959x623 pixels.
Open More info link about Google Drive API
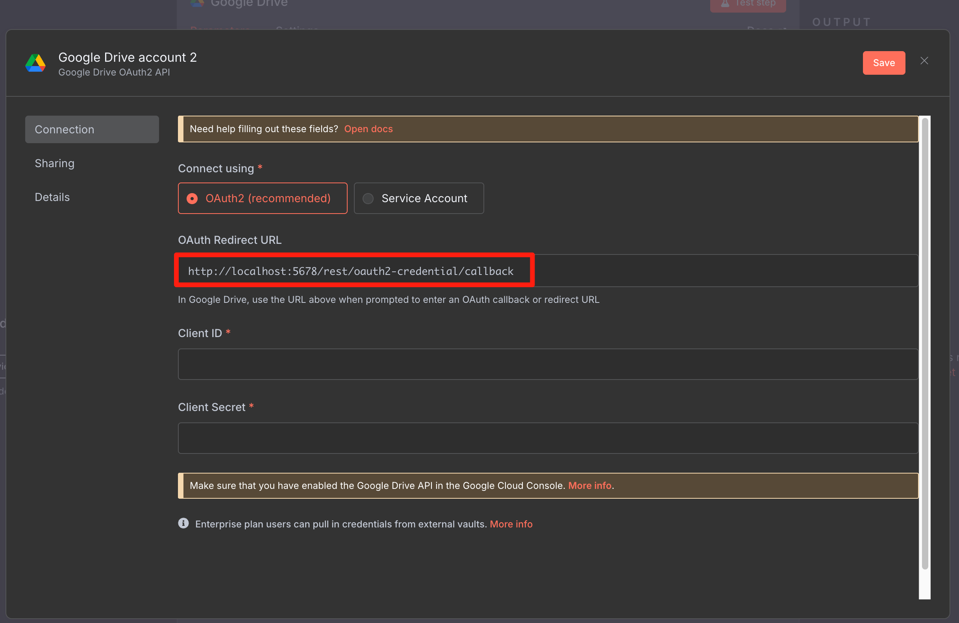pyautogui.click(x=589, y=485)
